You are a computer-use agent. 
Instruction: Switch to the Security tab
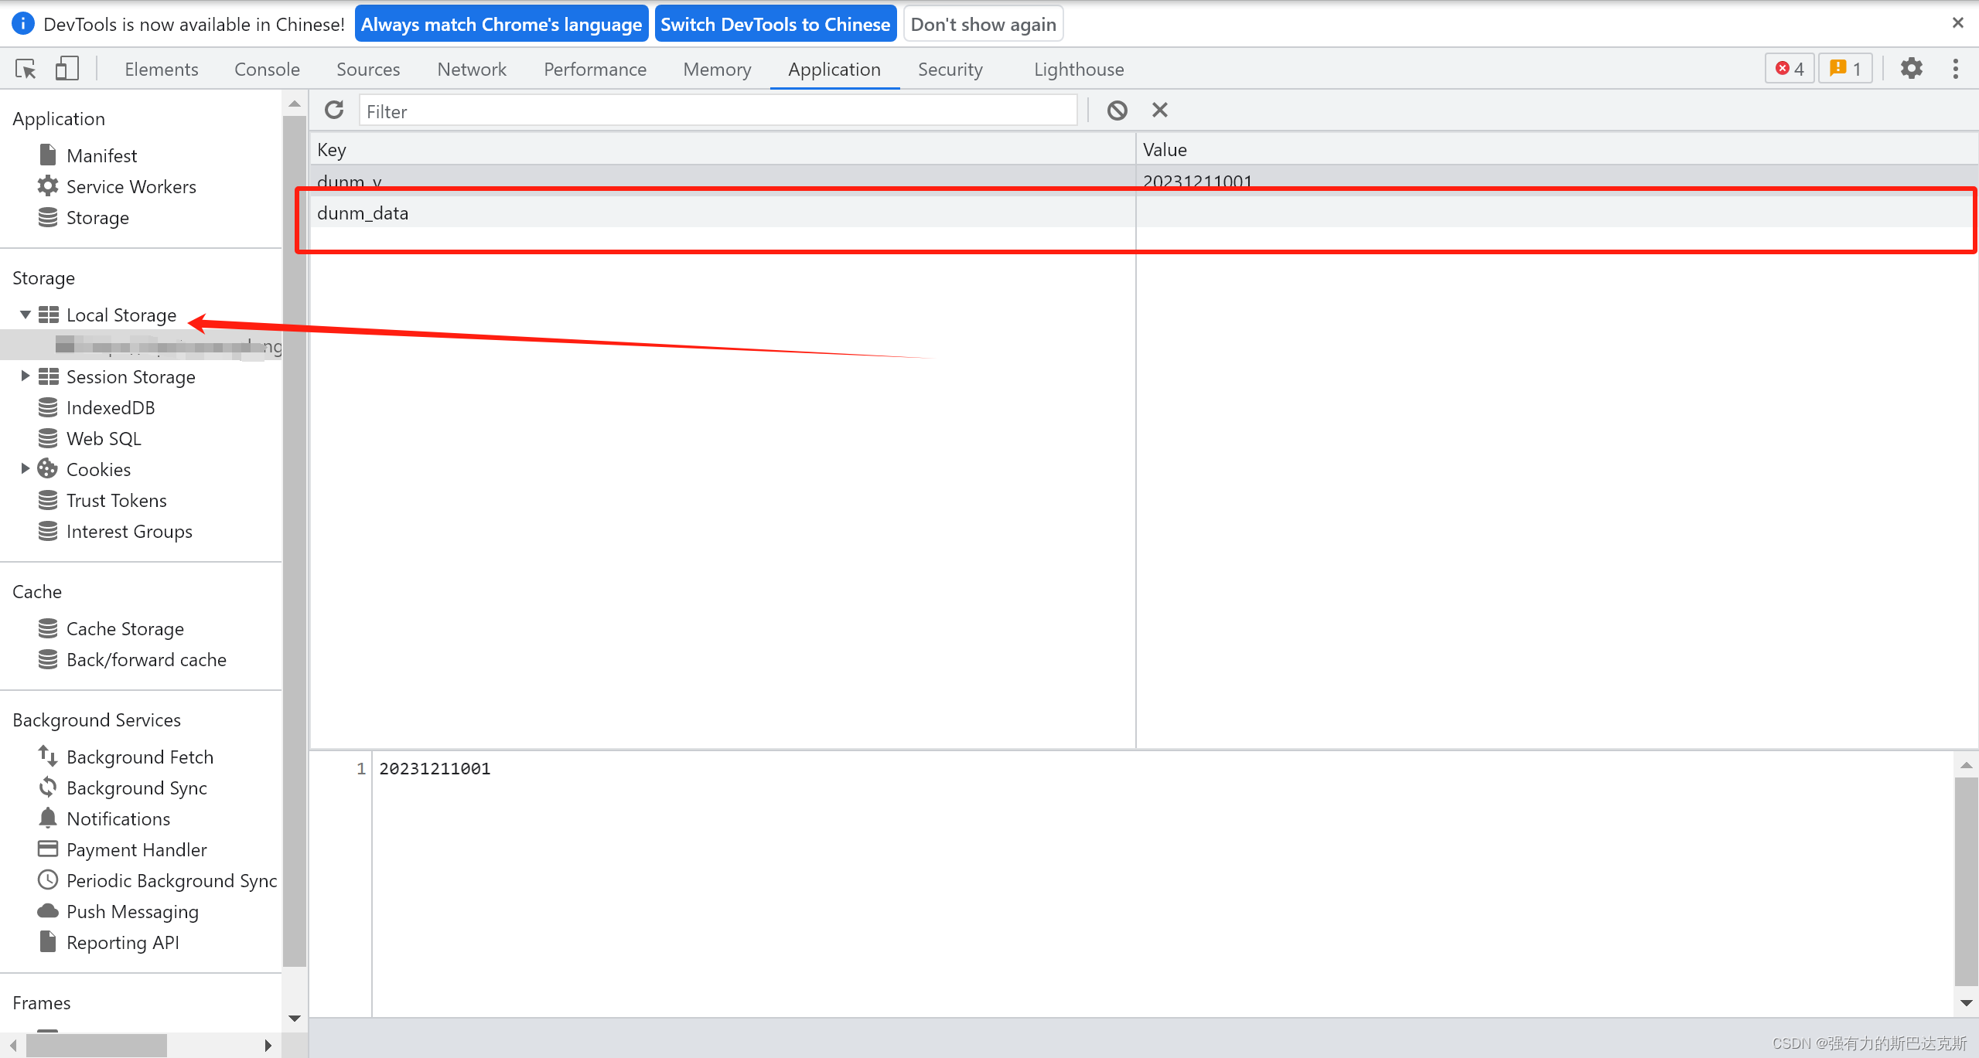[x=950, y=69]
